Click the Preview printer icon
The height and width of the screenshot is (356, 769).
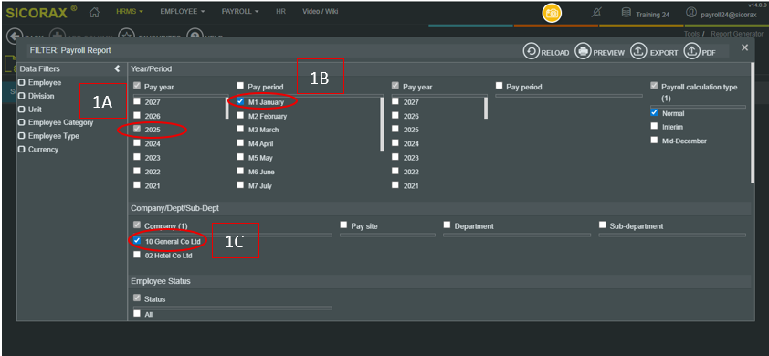tap(583, 51)
